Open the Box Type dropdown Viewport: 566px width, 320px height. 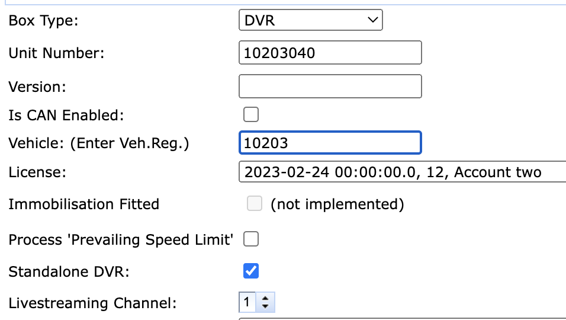click(311, 21)
